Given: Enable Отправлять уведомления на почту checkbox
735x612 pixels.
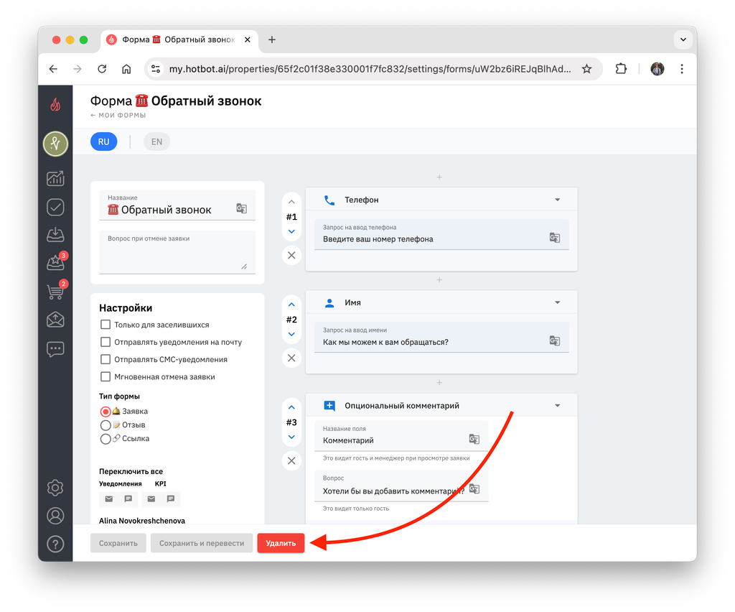Looking at the screenshot, I should [x=106, y=342].
